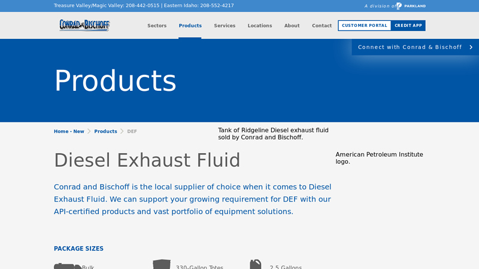
Task: Open the About menu
Action: (x=292, y=26)
